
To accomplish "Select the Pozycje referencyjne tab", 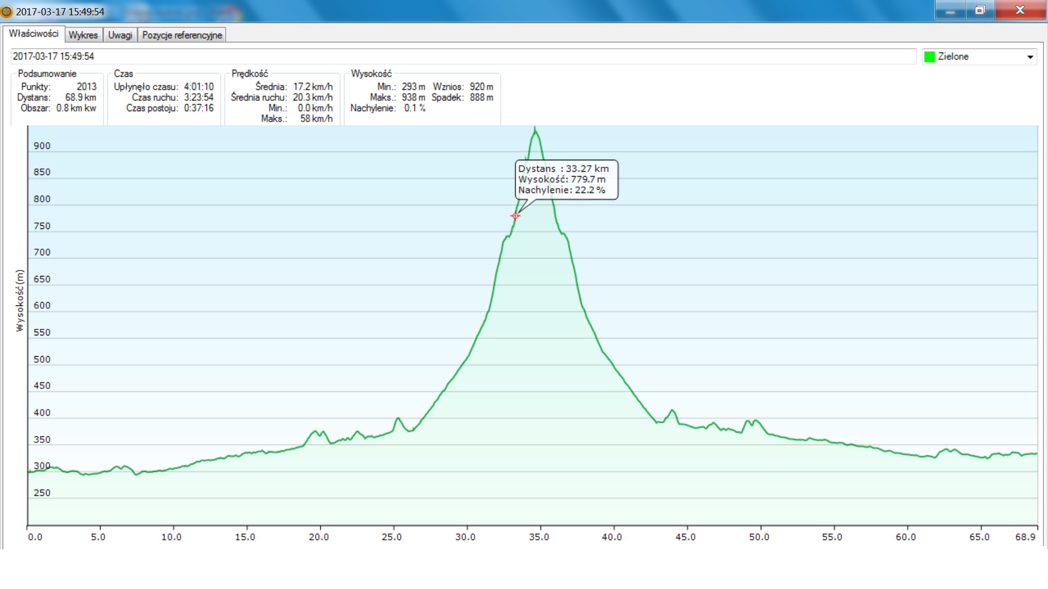I will coord(182,35).
